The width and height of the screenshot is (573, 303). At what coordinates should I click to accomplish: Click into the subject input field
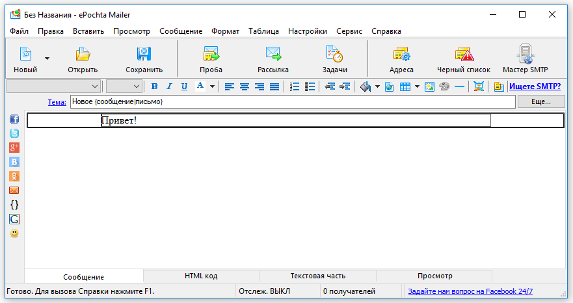click(x=293, y=101)
